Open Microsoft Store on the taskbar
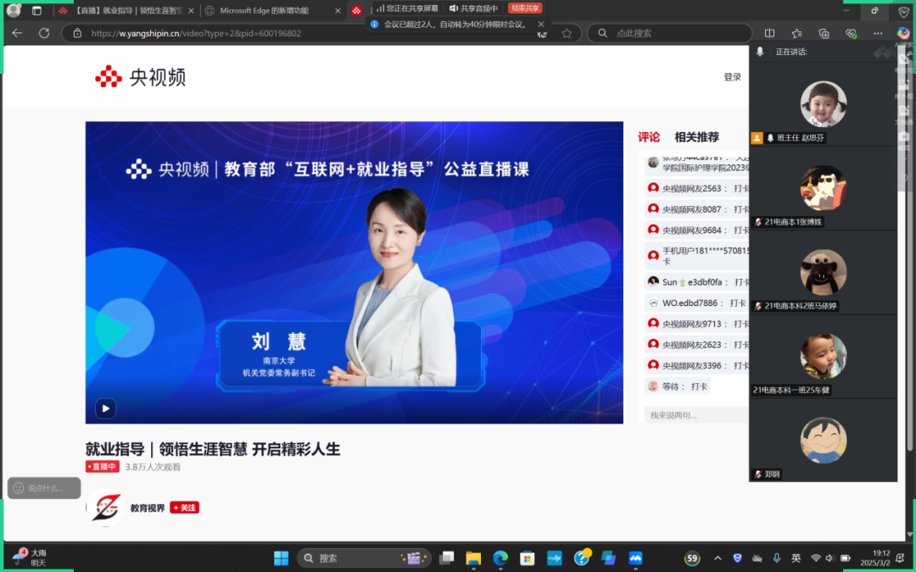The width and height of the screenshot is (916, 572). pyautogui.click(x=527, y=558)
